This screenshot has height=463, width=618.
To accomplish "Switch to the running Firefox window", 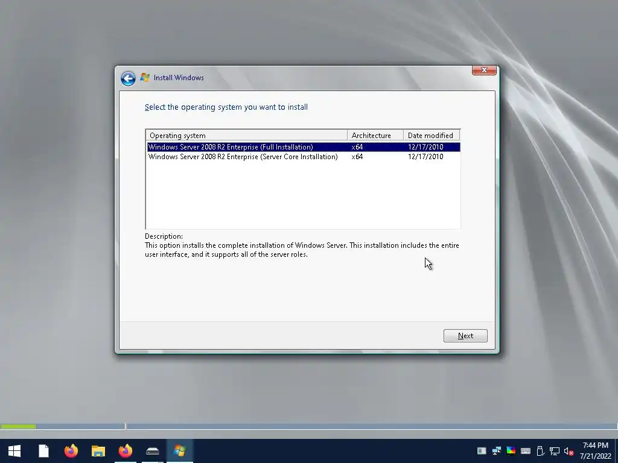I will click(x=126, y=451).
